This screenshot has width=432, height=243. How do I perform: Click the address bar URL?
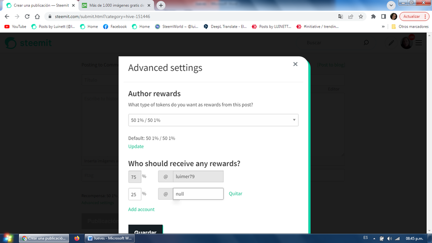[x=103, y=16]
